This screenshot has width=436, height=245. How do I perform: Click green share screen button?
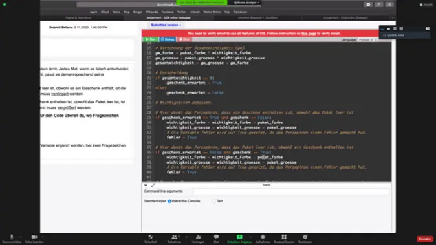click(239, 237)
